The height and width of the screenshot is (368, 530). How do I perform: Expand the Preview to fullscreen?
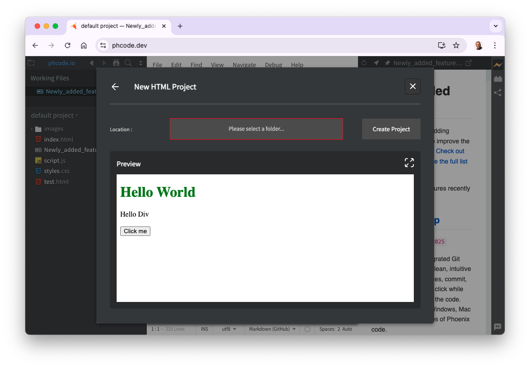pos(409,162)
